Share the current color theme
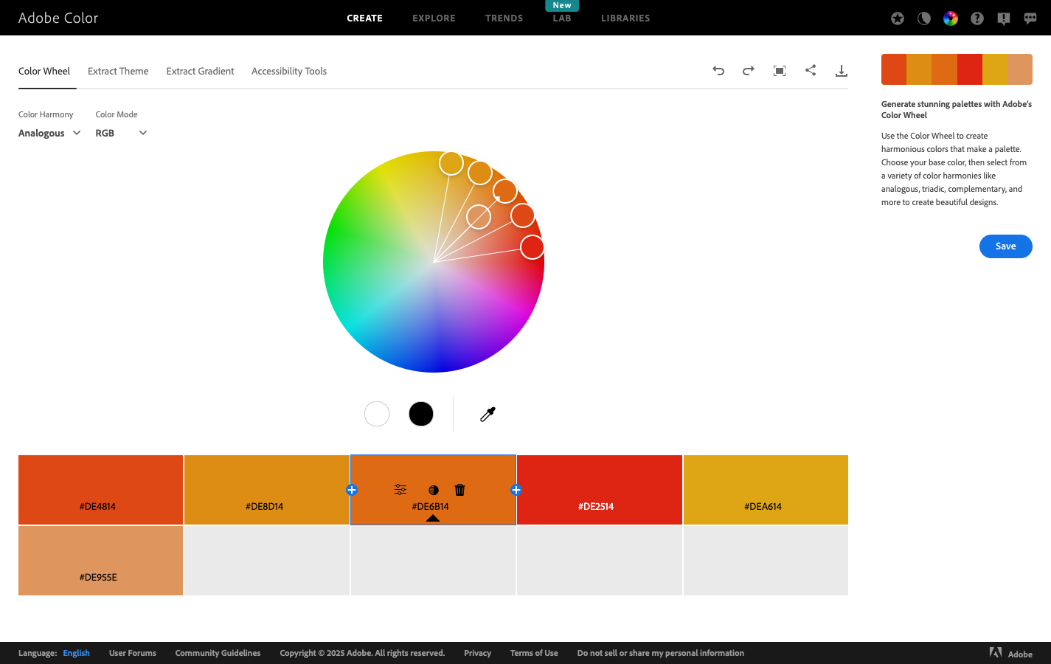The image size is (1051, 664). point(810,70)
